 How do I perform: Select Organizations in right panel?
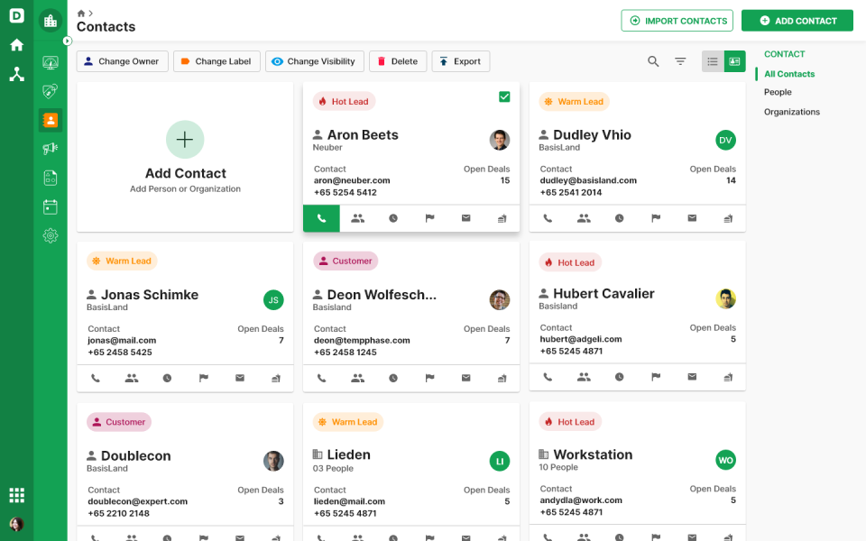click(791, 112)
